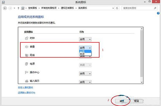Click the 输入指示 label text
The image size is (161, 106).
35,81
